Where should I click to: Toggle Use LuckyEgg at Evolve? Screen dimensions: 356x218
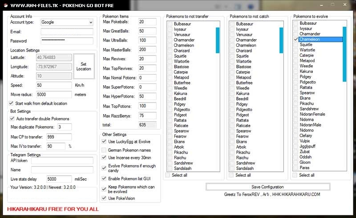click(104, 141)
